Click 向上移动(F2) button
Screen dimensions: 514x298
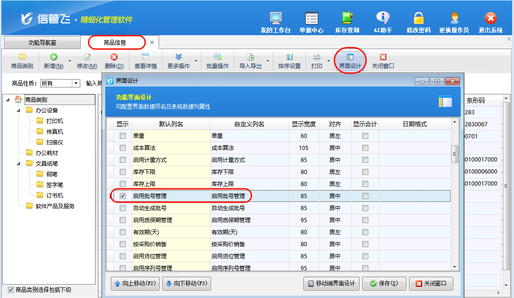(x=135, y=283)
